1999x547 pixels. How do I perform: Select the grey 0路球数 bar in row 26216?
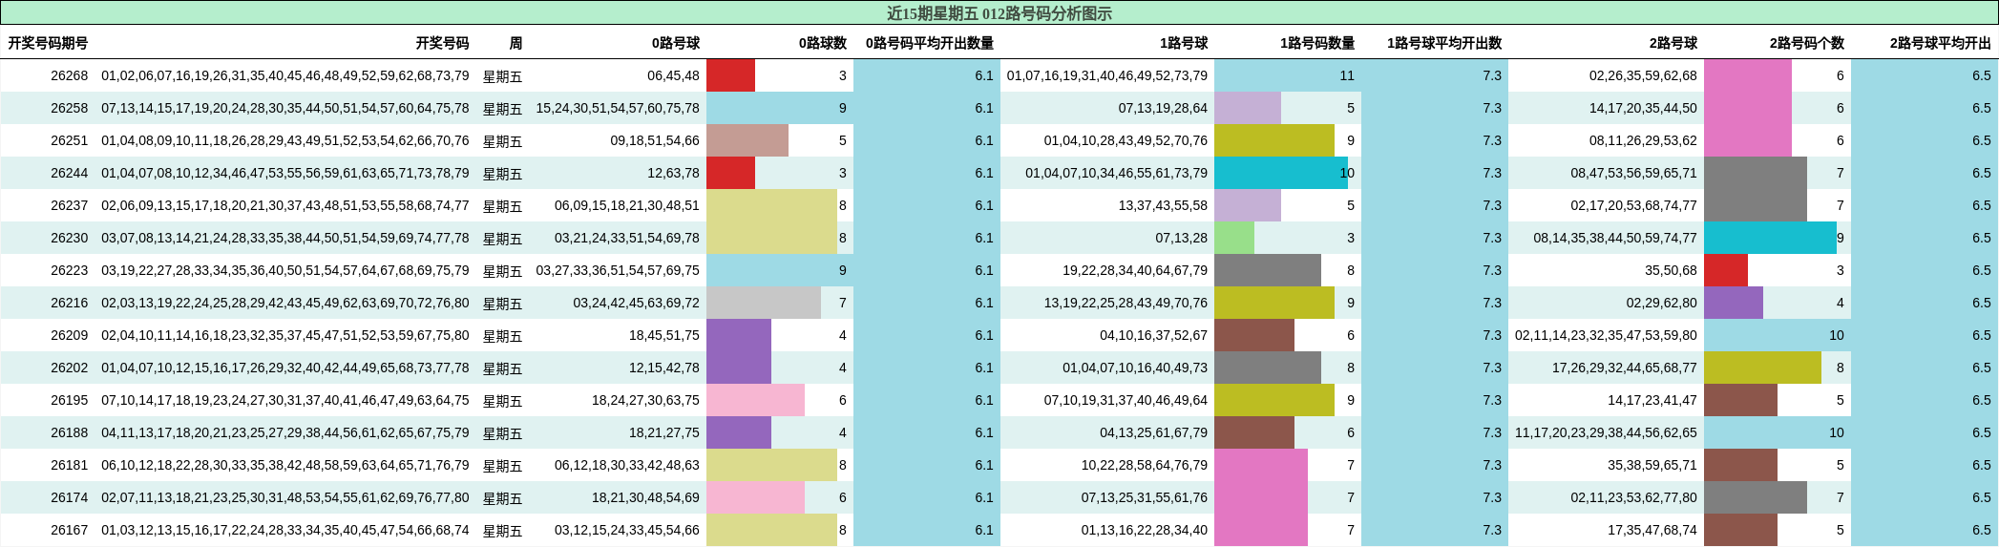click(764, 303)
